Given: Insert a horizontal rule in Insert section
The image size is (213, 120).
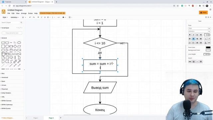Looking at the screenshot, I should pos(197,61).
